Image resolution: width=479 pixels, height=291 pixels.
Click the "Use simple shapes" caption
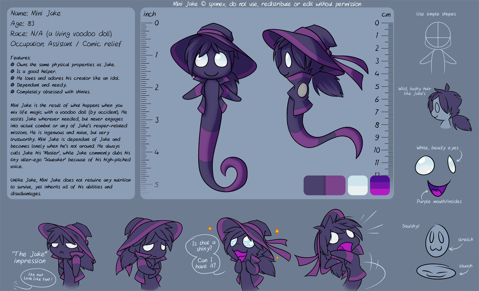(436, 14)
